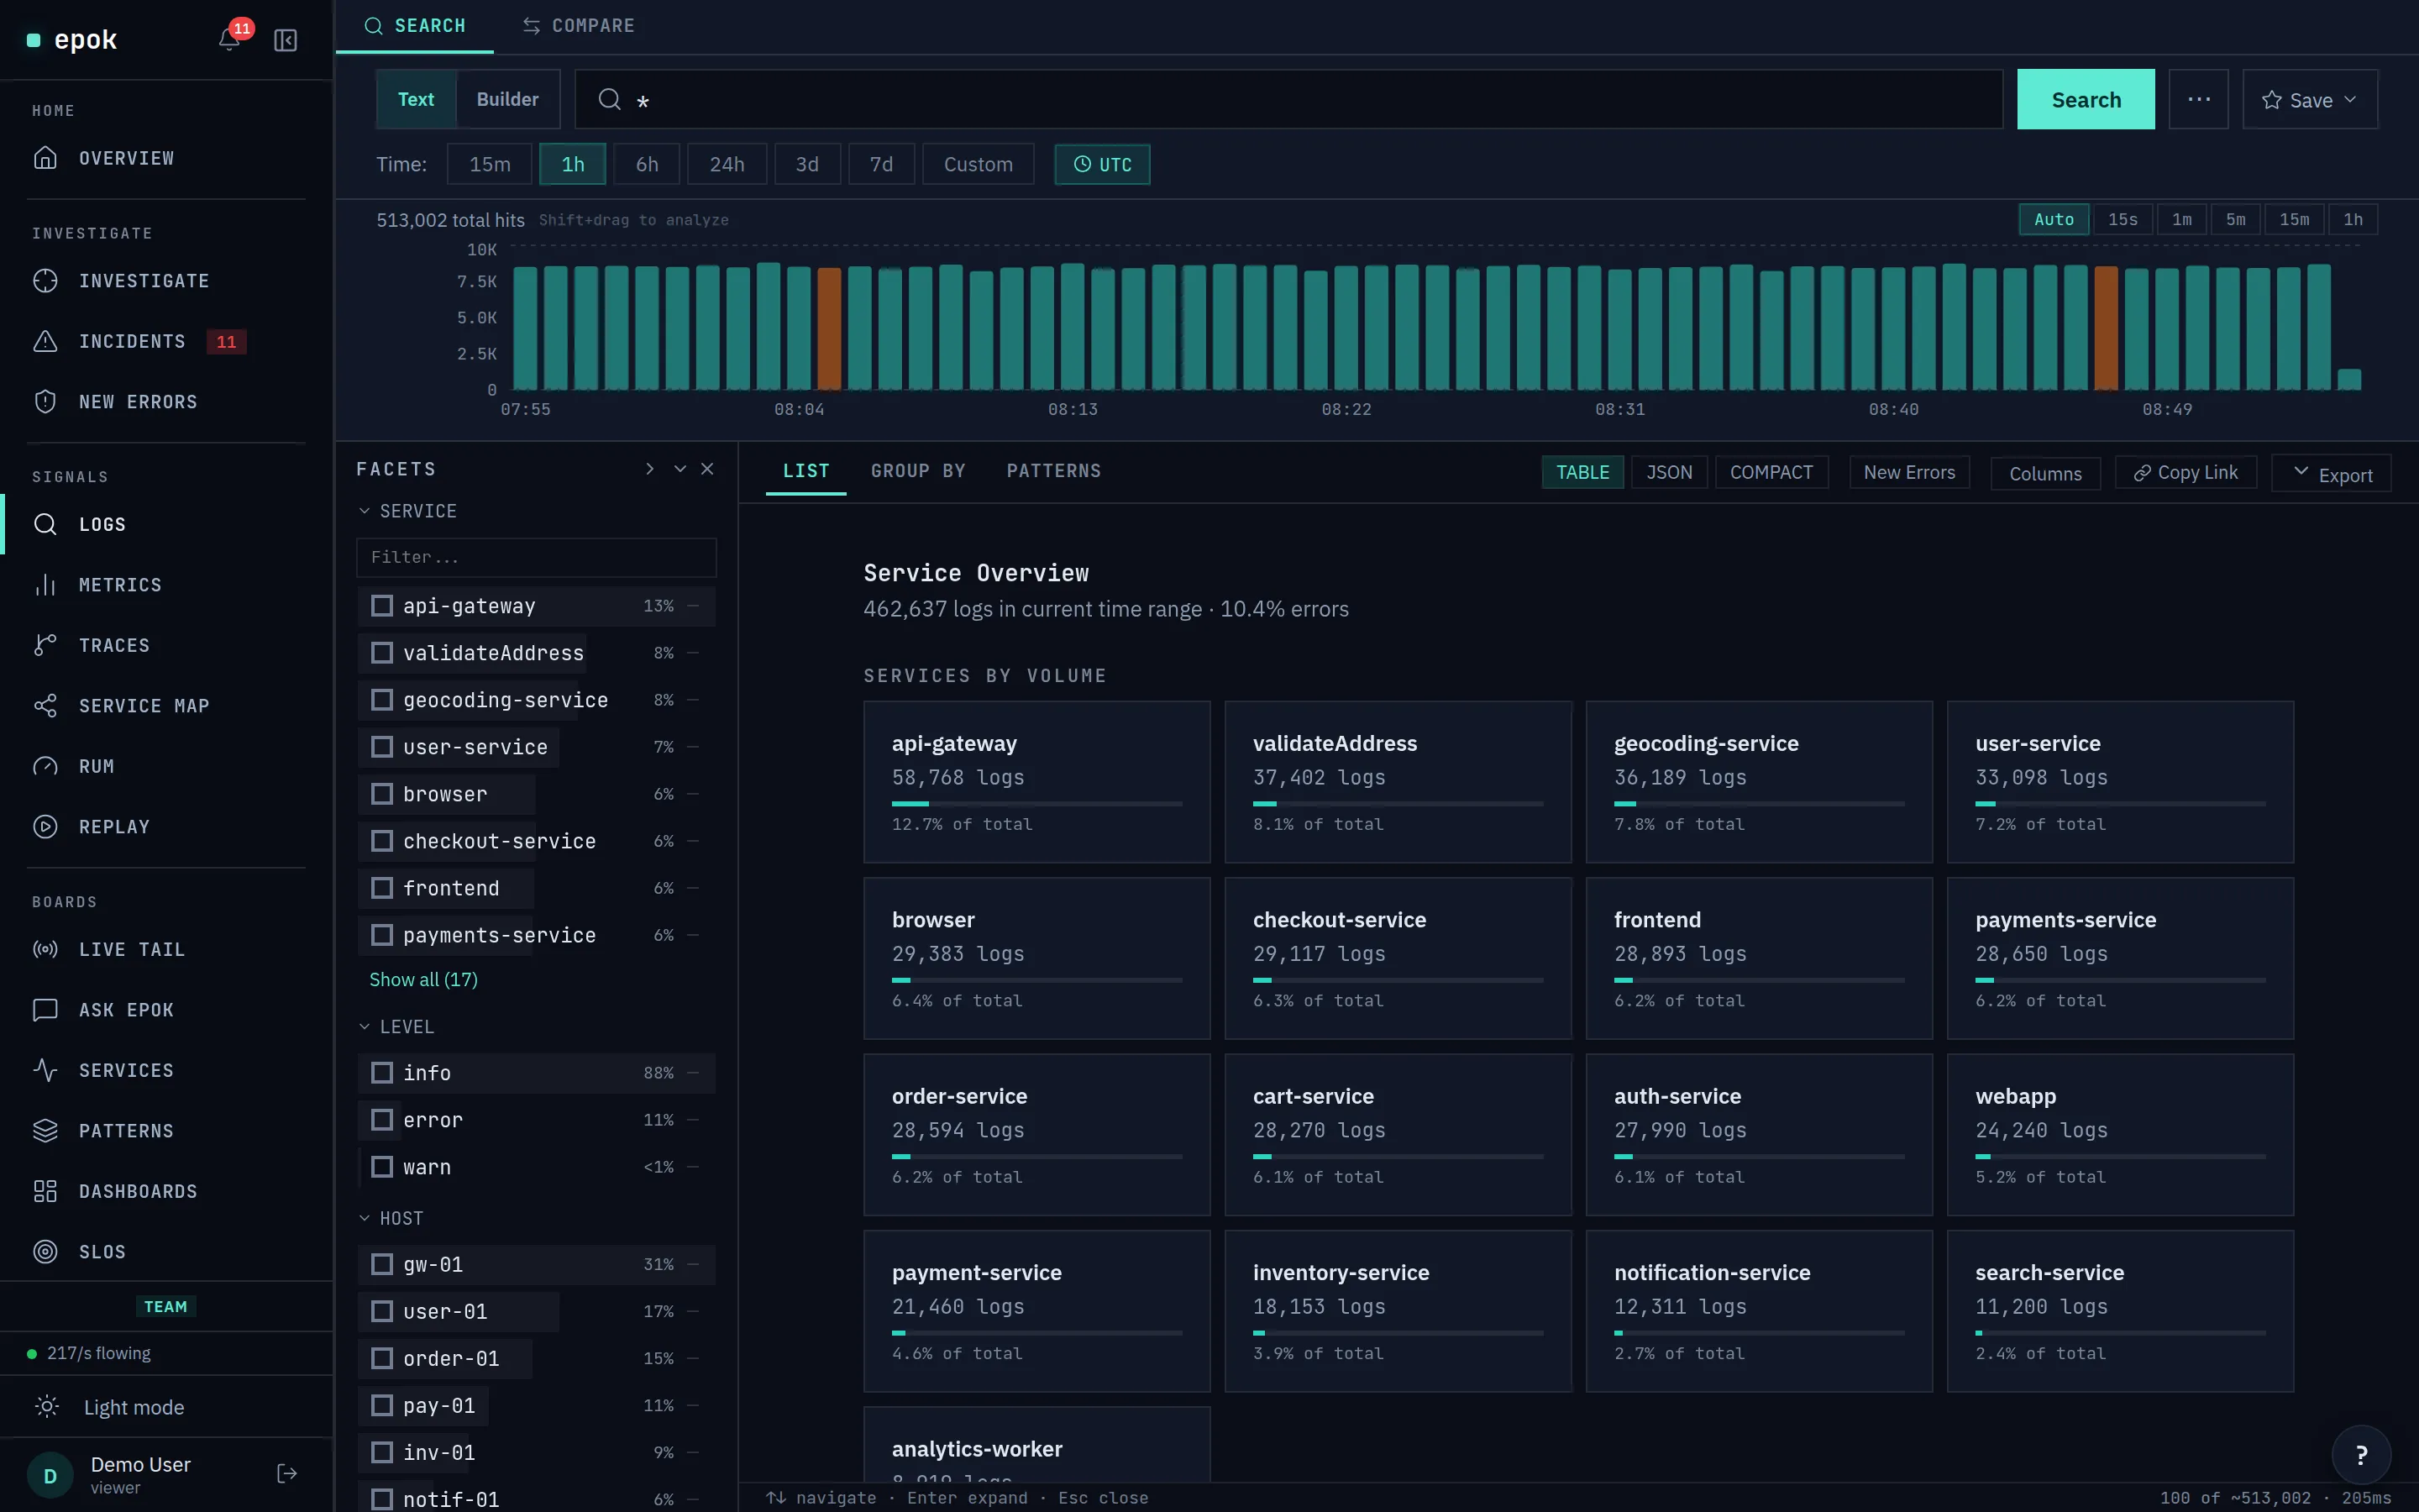2419x1512 pixels.
Task: Open Metrics chart icon
Action: click(x=45, y=585)
